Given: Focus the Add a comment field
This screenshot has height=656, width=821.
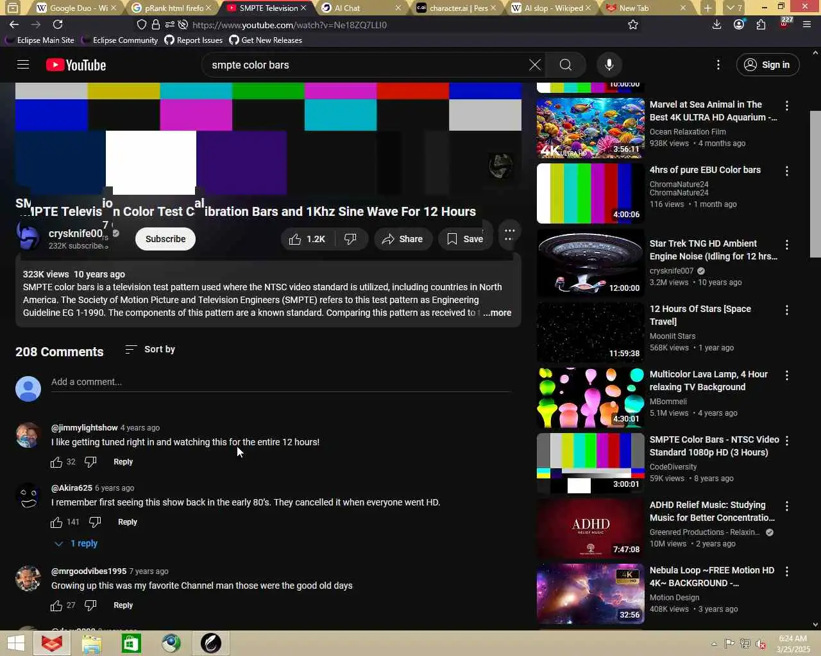Looking at the screenshot, I should point(281,382).
